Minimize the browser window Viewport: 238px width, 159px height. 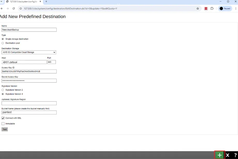220,2
